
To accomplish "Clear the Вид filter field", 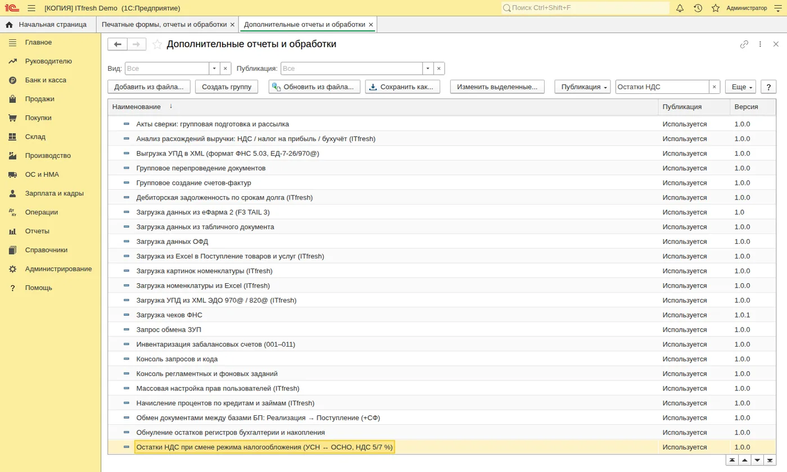I will click(225, 69).
